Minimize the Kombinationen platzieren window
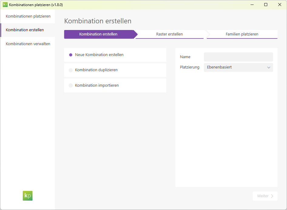 [x=252, y=5]
